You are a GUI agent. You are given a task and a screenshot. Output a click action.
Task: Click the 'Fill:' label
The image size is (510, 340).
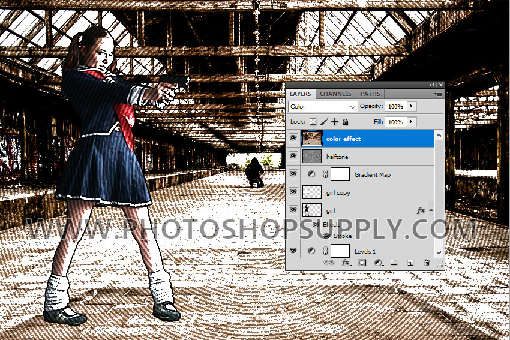point(378,121)
